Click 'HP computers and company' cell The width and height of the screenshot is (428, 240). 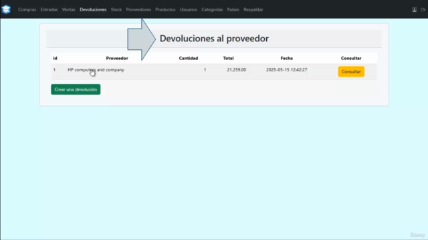(x=96, y=69)
